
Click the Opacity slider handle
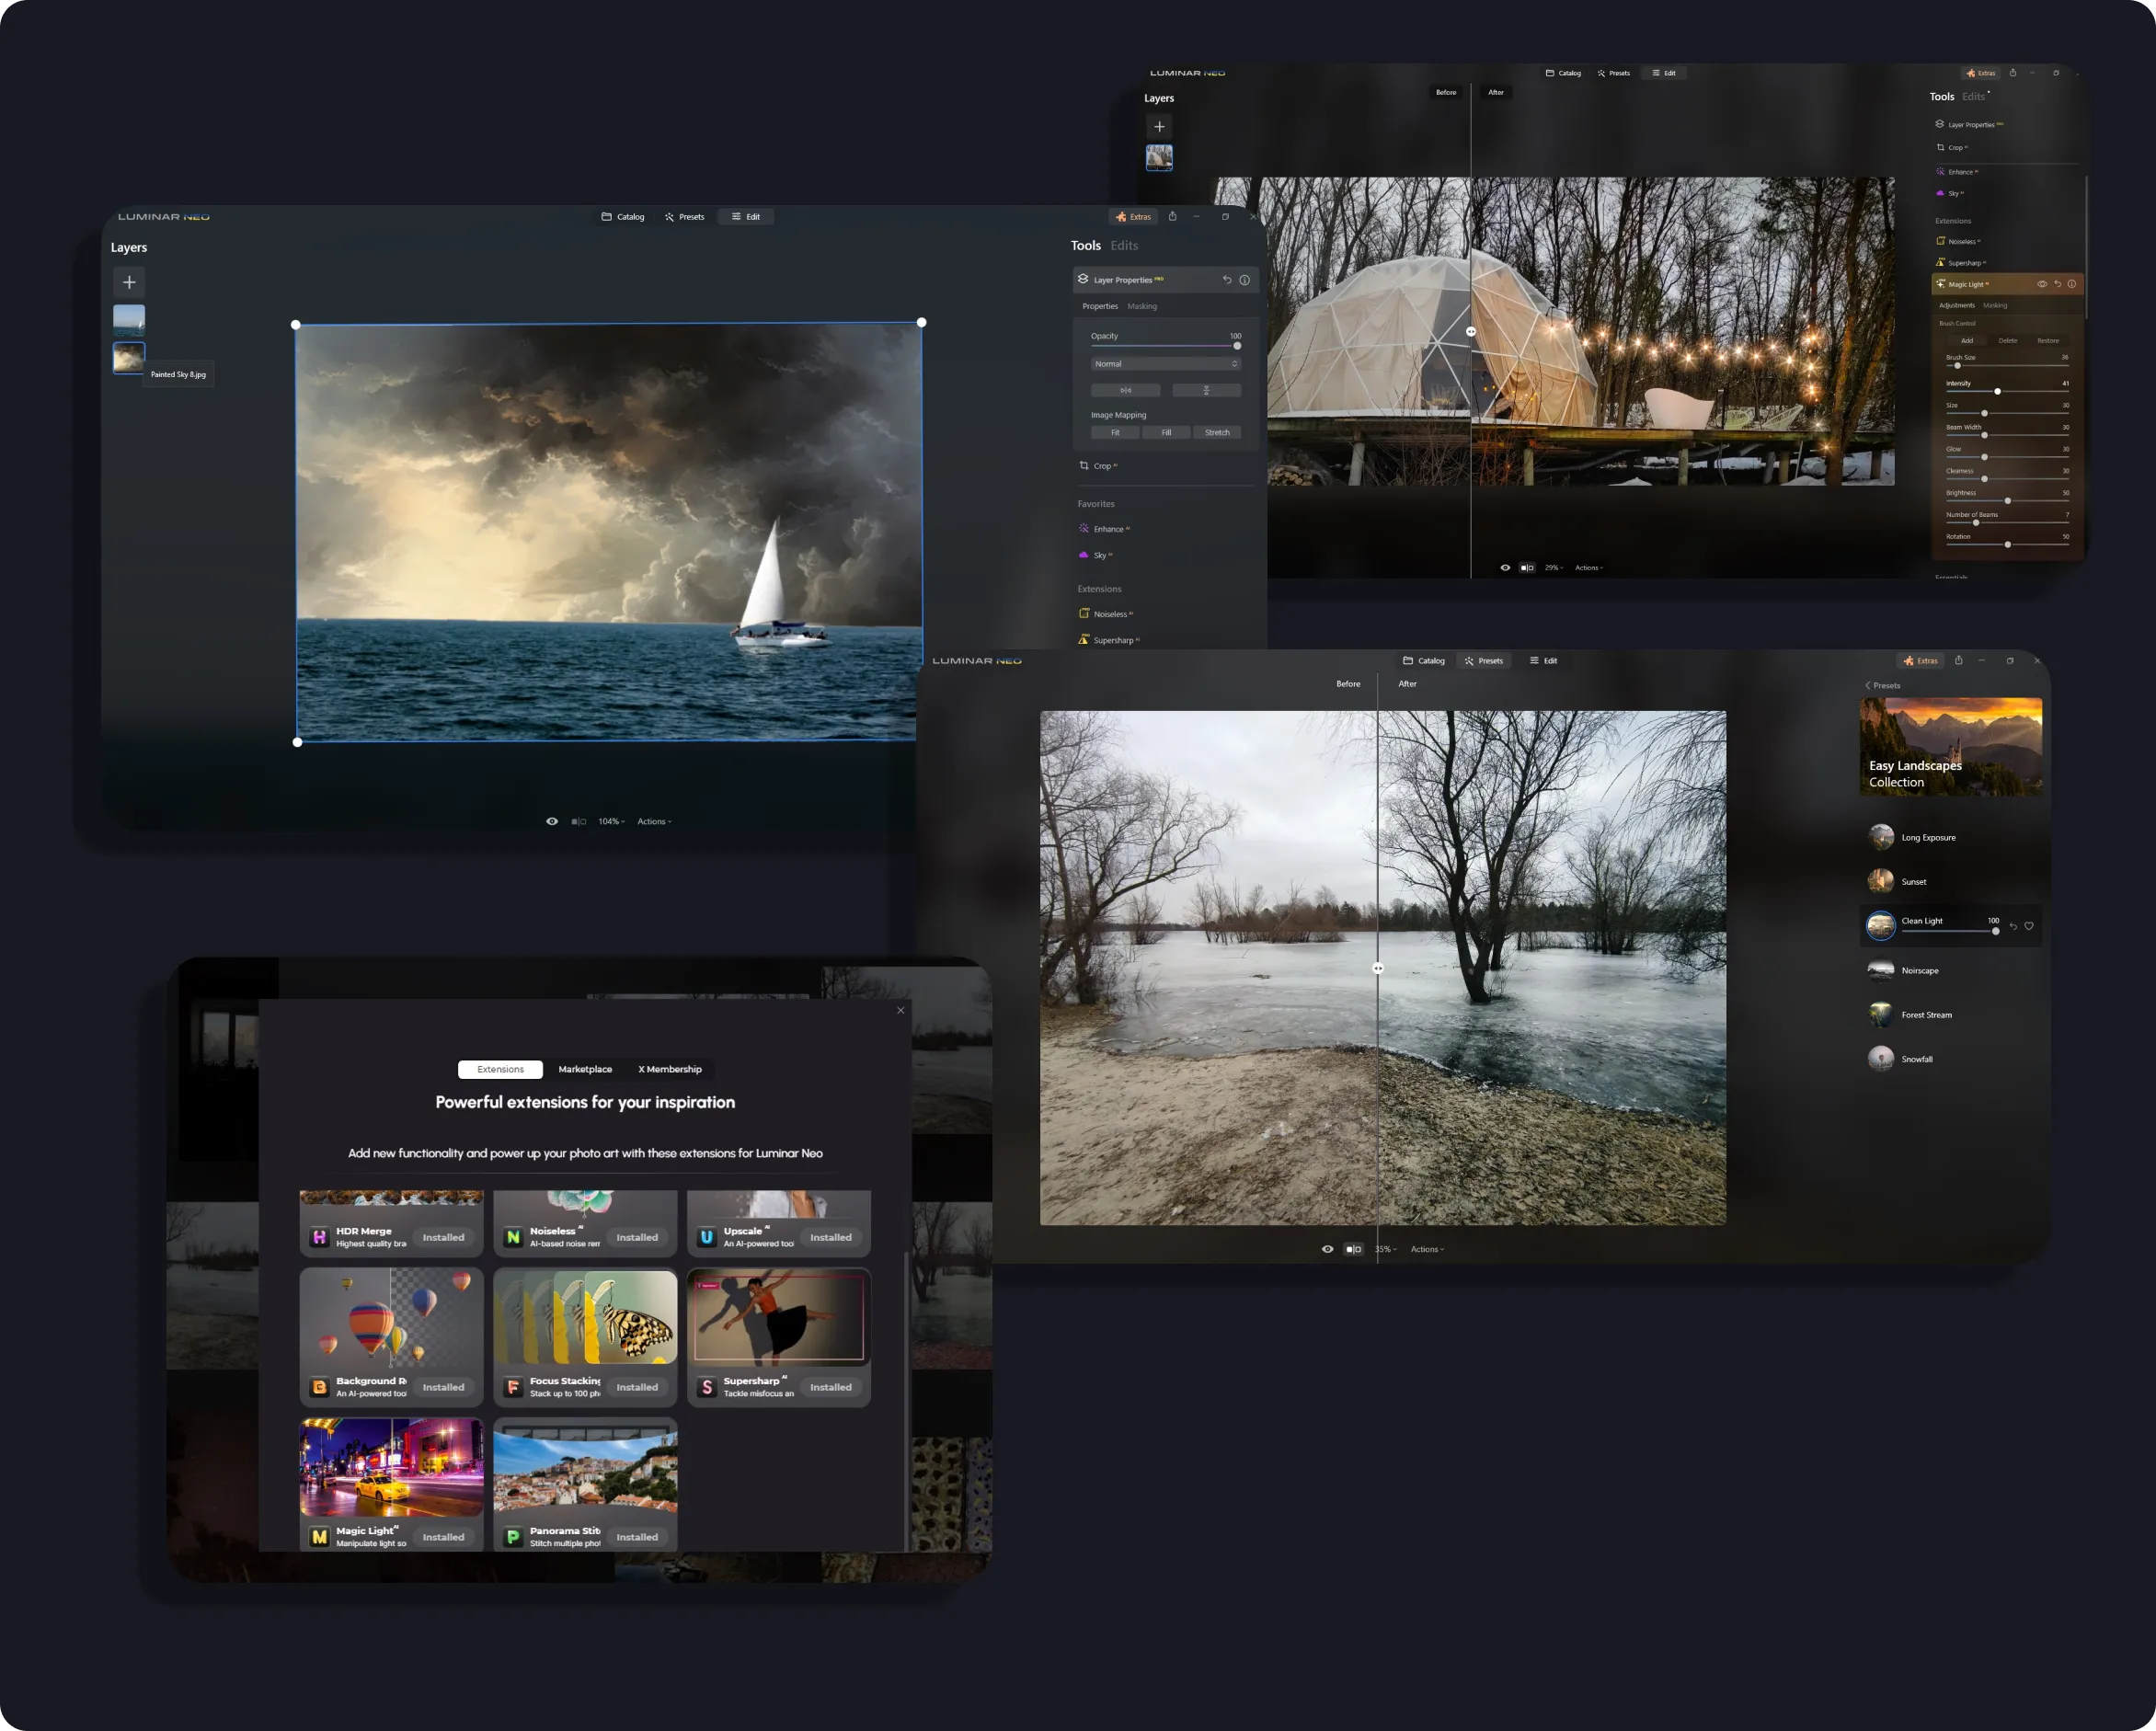pyautogui.click(x=1237, y=346)
